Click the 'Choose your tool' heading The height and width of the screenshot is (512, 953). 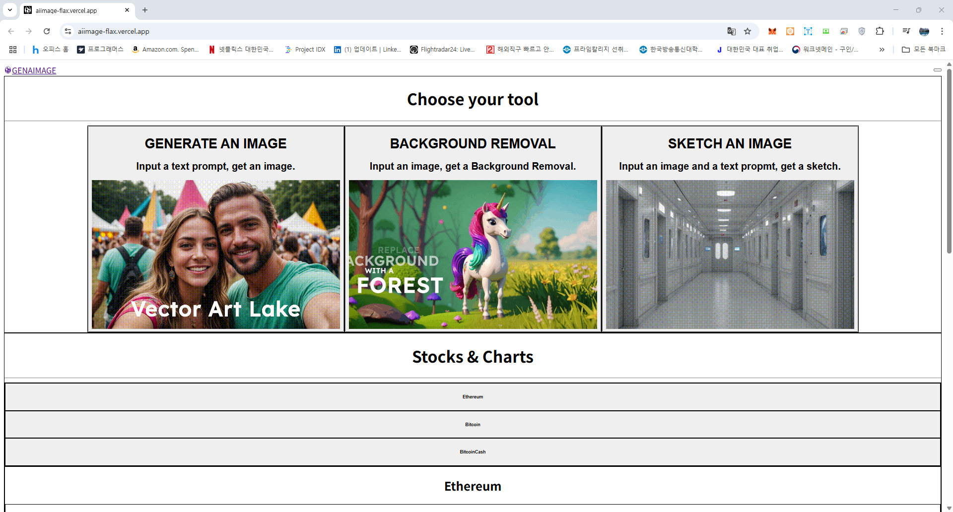(x=473, y=99)
